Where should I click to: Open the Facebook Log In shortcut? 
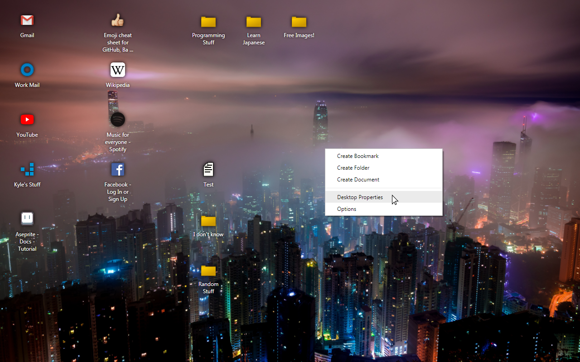(x=117, y=169)
